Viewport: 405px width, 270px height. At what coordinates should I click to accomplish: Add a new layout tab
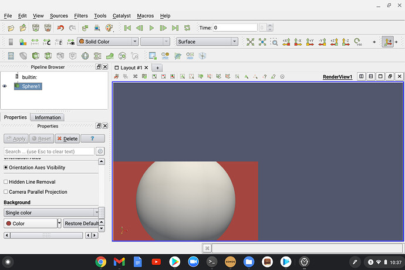click(x=157, y=67)
